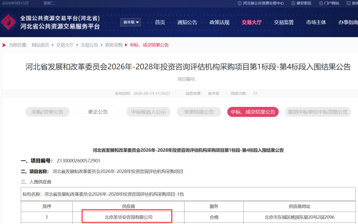Viewport: 358px width, 224px height.
Task: Go to 首页 in the navigation bar
Action: click(x=160, y=22)
